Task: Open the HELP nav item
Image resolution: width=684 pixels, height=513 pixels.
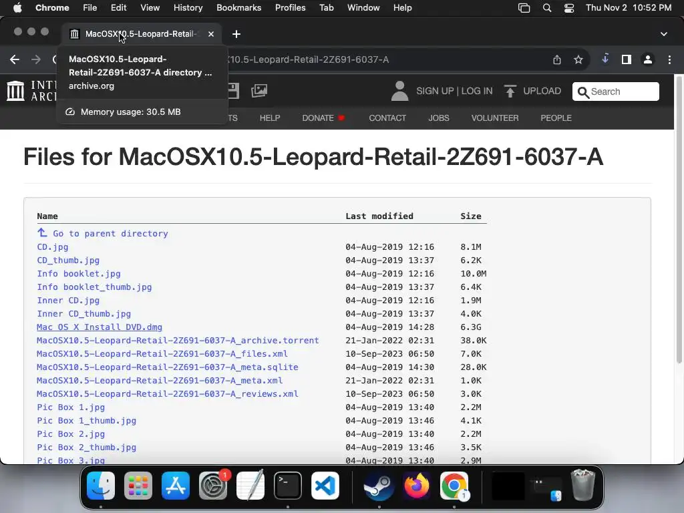Action: coord(270,118)
